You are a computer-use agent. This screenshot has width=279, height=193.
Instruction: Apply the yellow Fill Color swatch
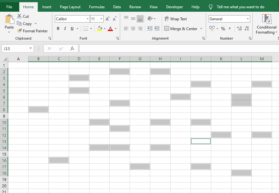click(100, 29)
